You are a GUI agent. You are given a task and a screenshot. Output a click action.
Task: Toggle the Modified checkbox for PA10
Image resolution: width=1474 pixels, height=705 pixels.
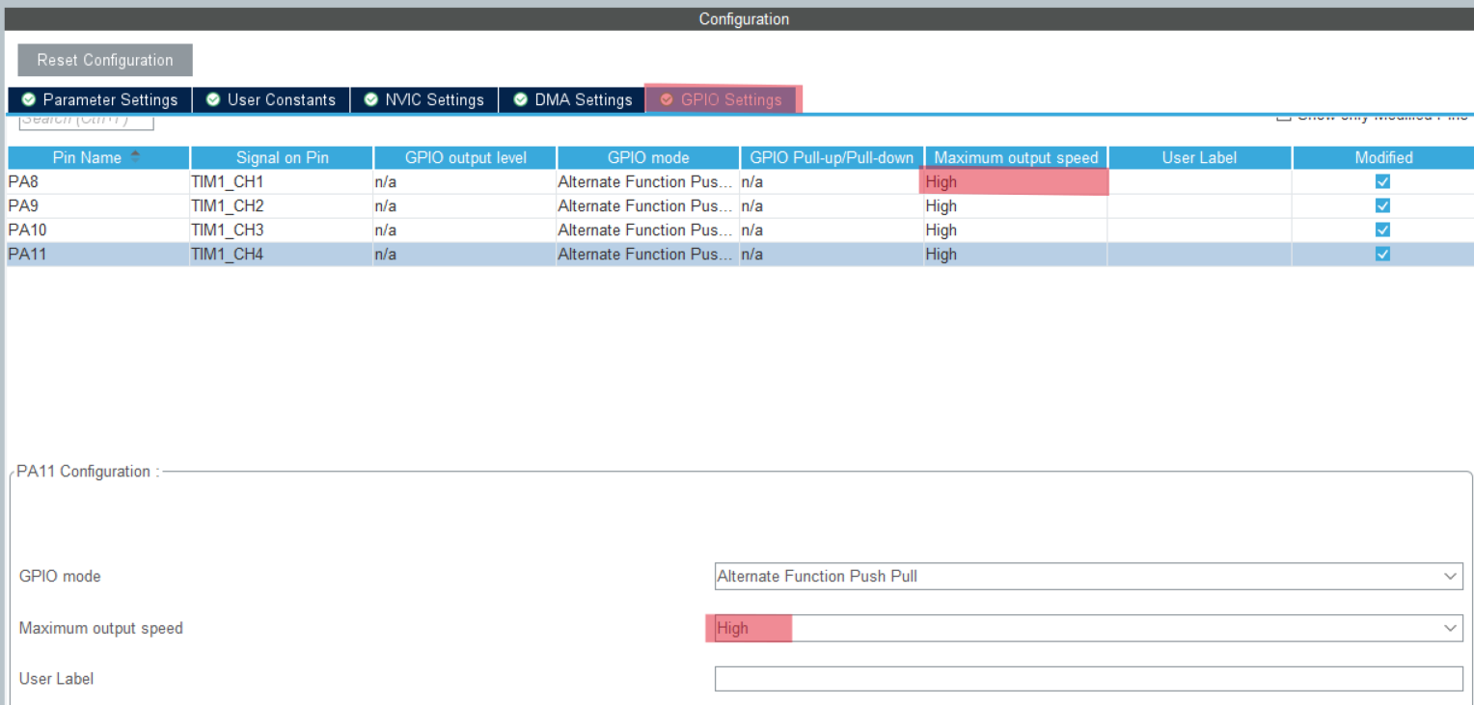click(1382, 230)
